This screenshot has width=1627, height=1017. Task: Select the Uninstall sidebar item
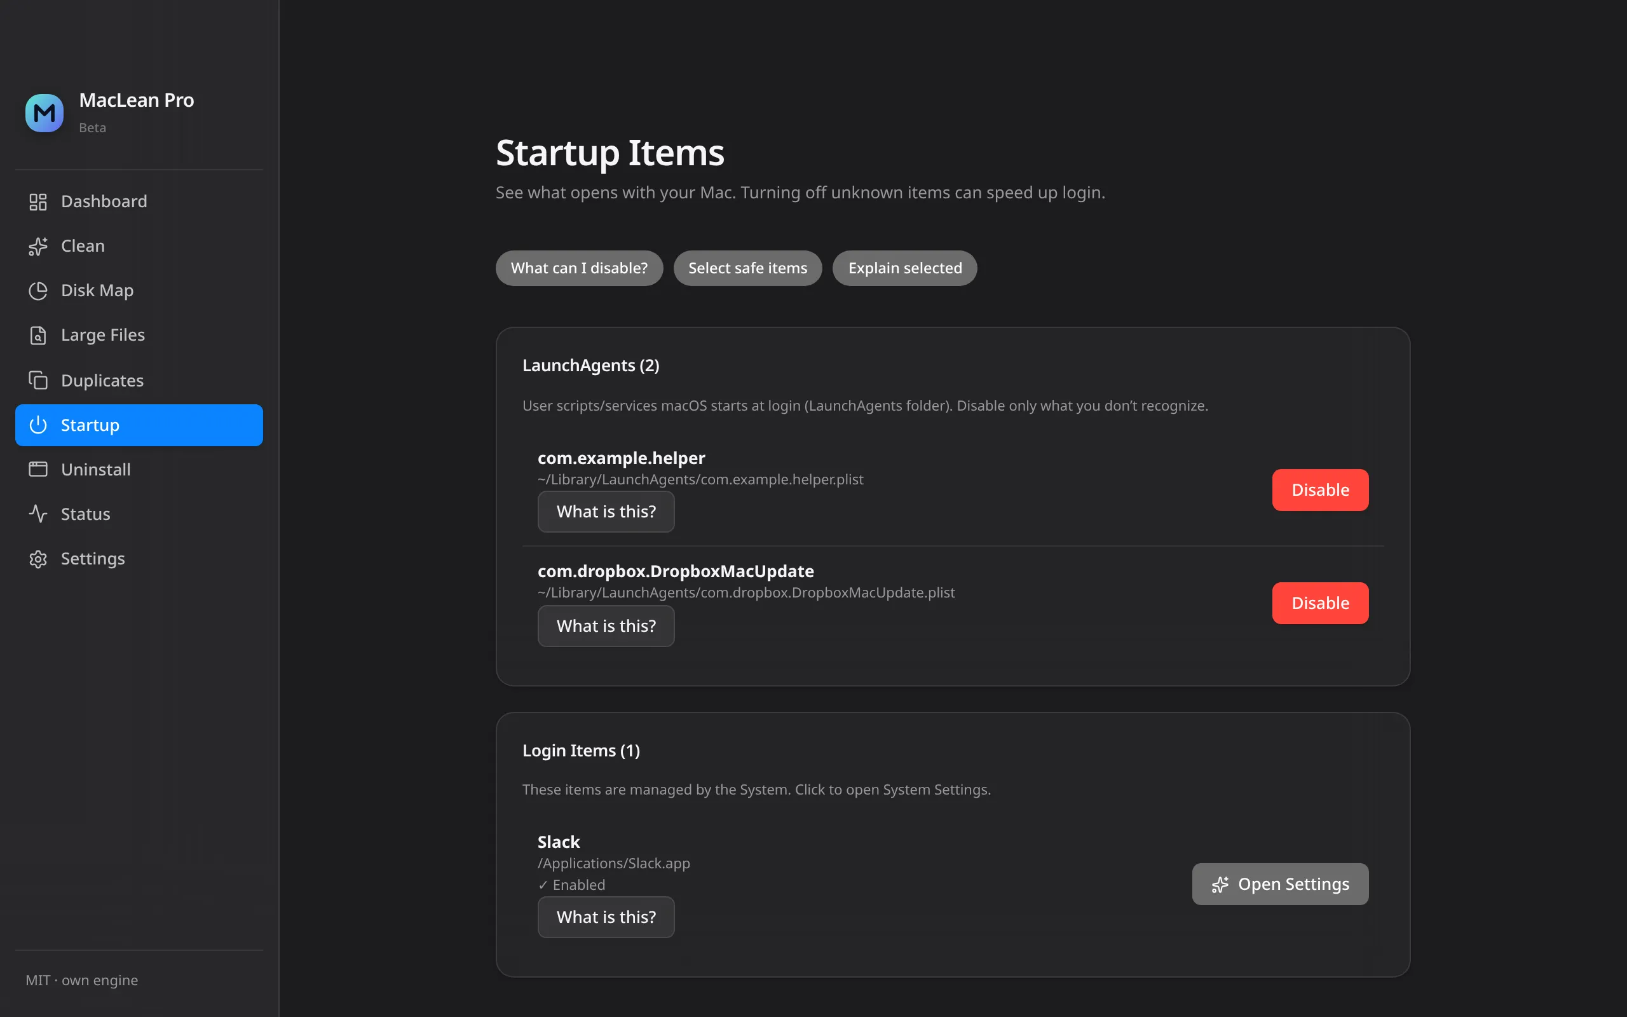[x=139, y=470]
